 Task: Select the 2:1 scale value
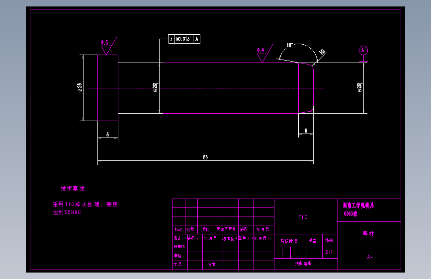point(329,252)
